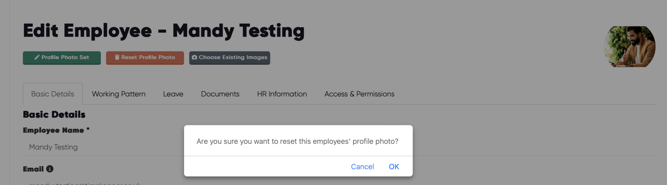Click the Edit Employee page title
Viewport: 667px width, 185px height.
(164, 31)
